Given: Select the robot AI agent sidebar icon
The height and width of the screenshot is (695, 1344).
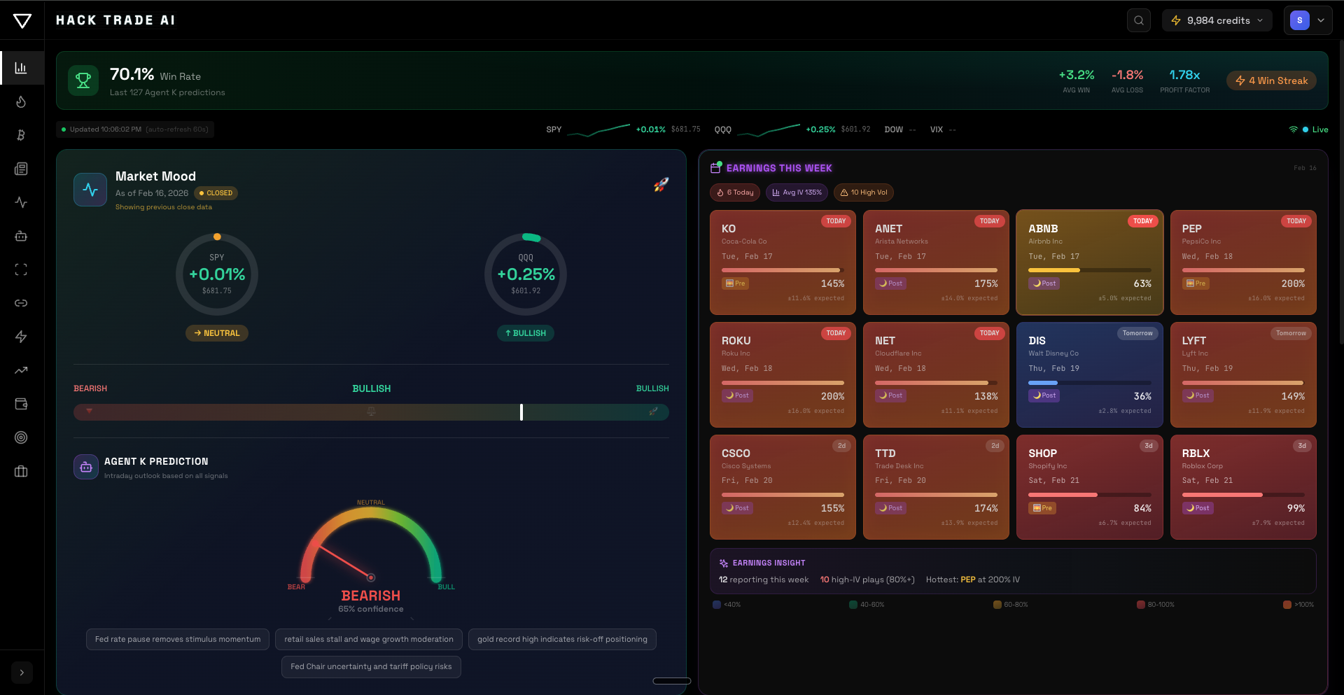Looking at the screenshot, I should pyautogui.click(x=21, y=236).
